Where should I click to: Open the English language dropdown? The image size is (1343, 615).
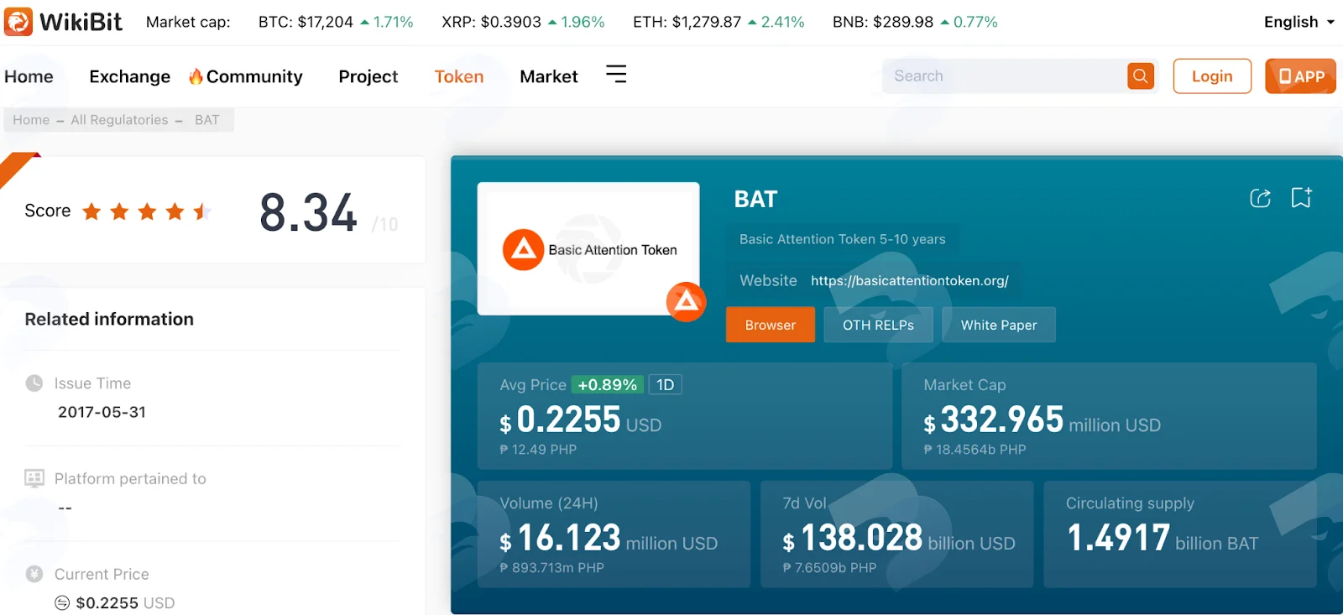(x=1299, y=22)
